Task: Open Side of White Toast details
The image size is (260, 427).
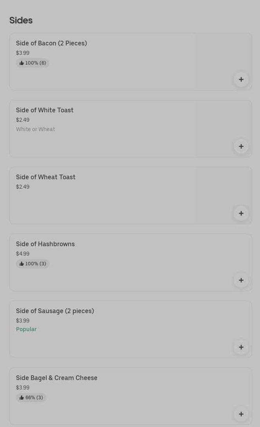Action: click(45, 110)
